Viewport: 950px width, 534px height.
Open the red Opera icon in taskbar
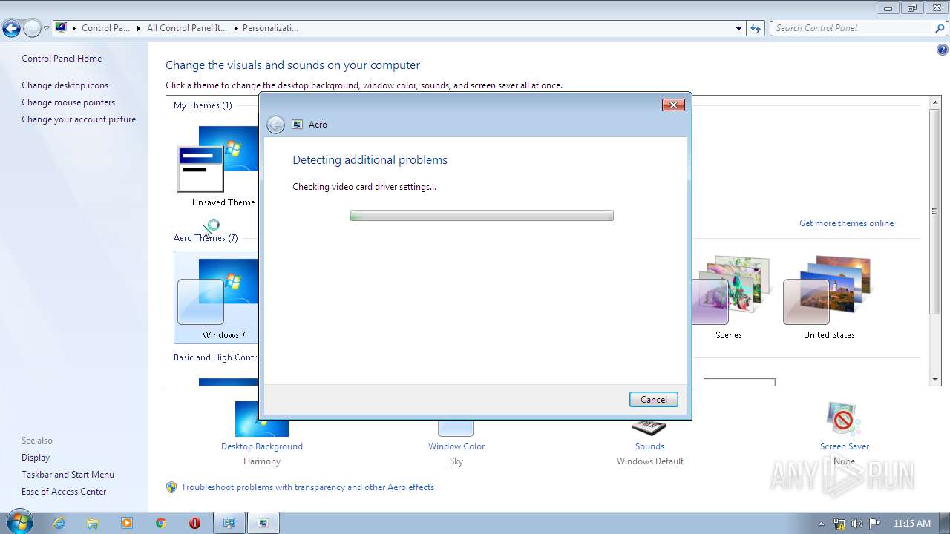[195, 523]
